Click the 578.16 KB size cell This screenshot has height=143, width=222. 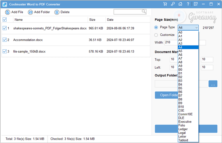pos(96,52)
